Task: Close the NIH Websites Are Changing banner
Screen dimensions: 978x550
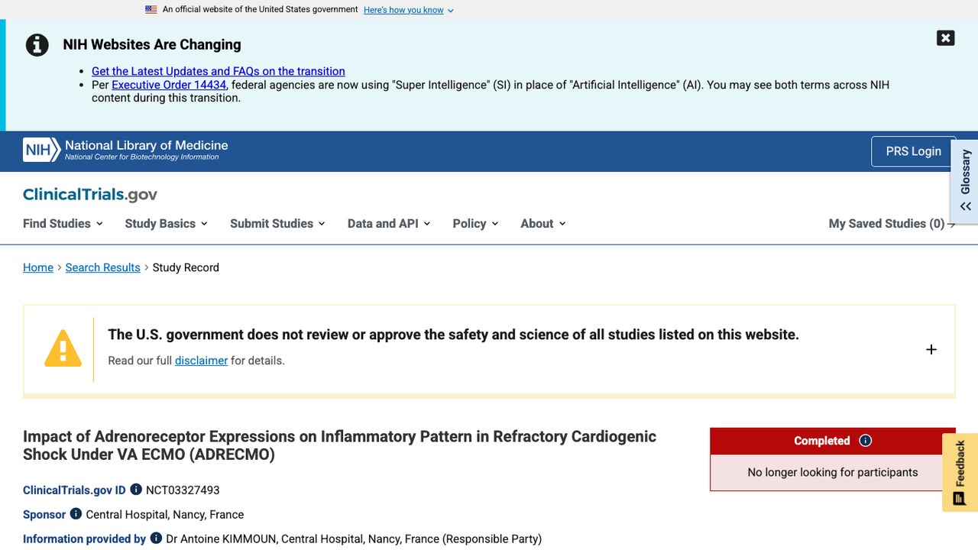Action: coord(945,38)
